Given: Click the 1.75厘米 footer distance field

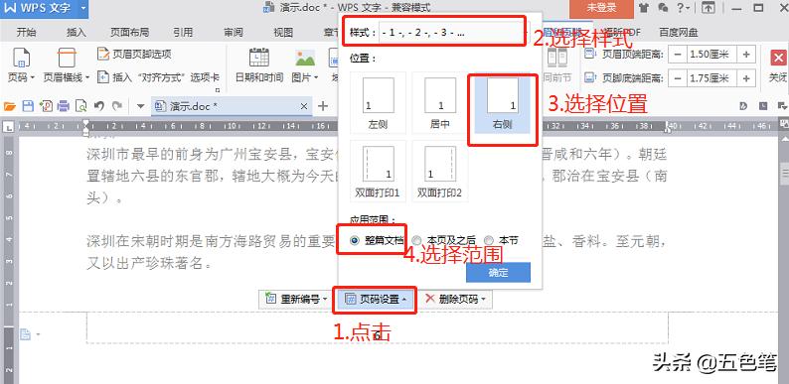Looking at the screenshot, I should 712,78.
